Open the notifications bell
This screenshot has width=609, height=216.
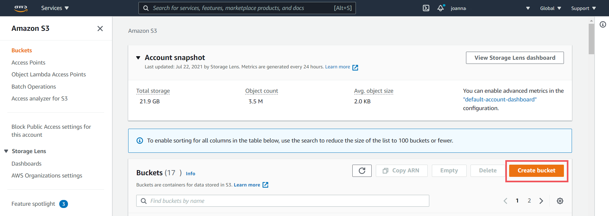[441, 8]
